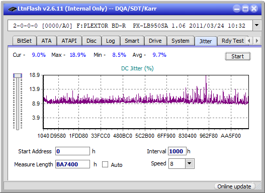Screen dimensions: 265x193
Task: Go to the Disc tab
Action: [x=92, y=41]
